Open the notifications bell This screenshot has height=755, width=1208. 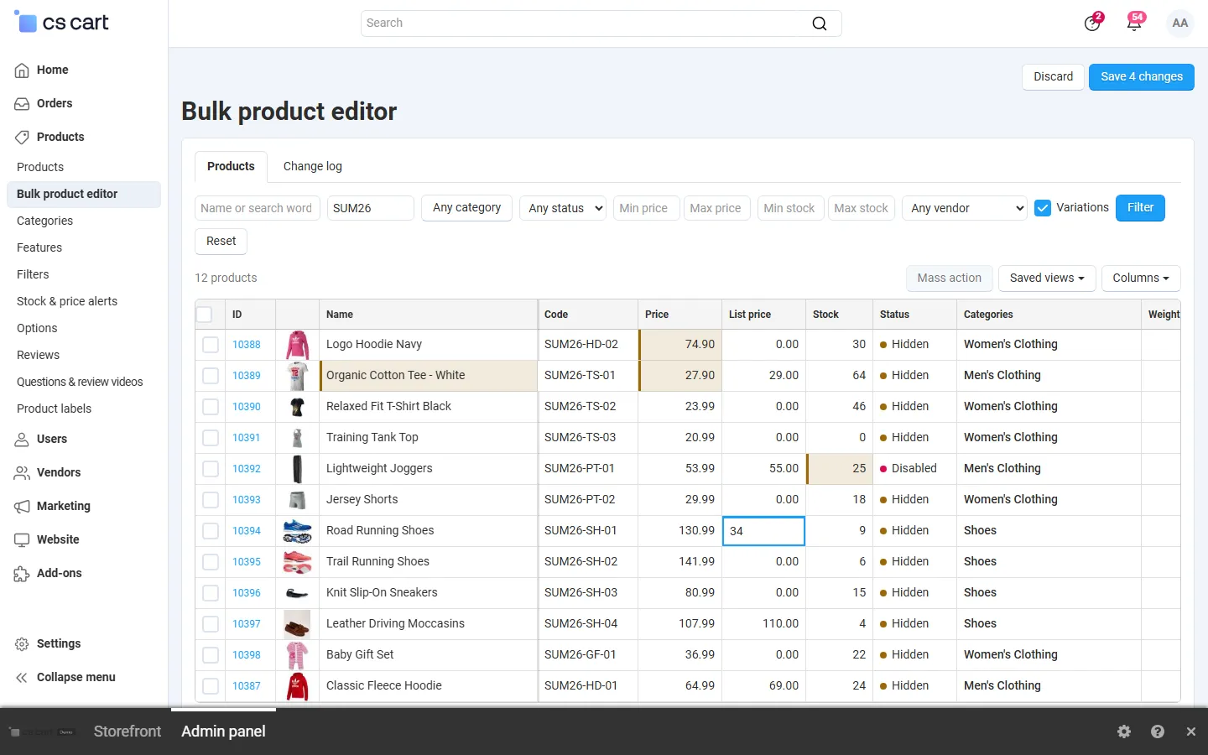pos(1134,23)
